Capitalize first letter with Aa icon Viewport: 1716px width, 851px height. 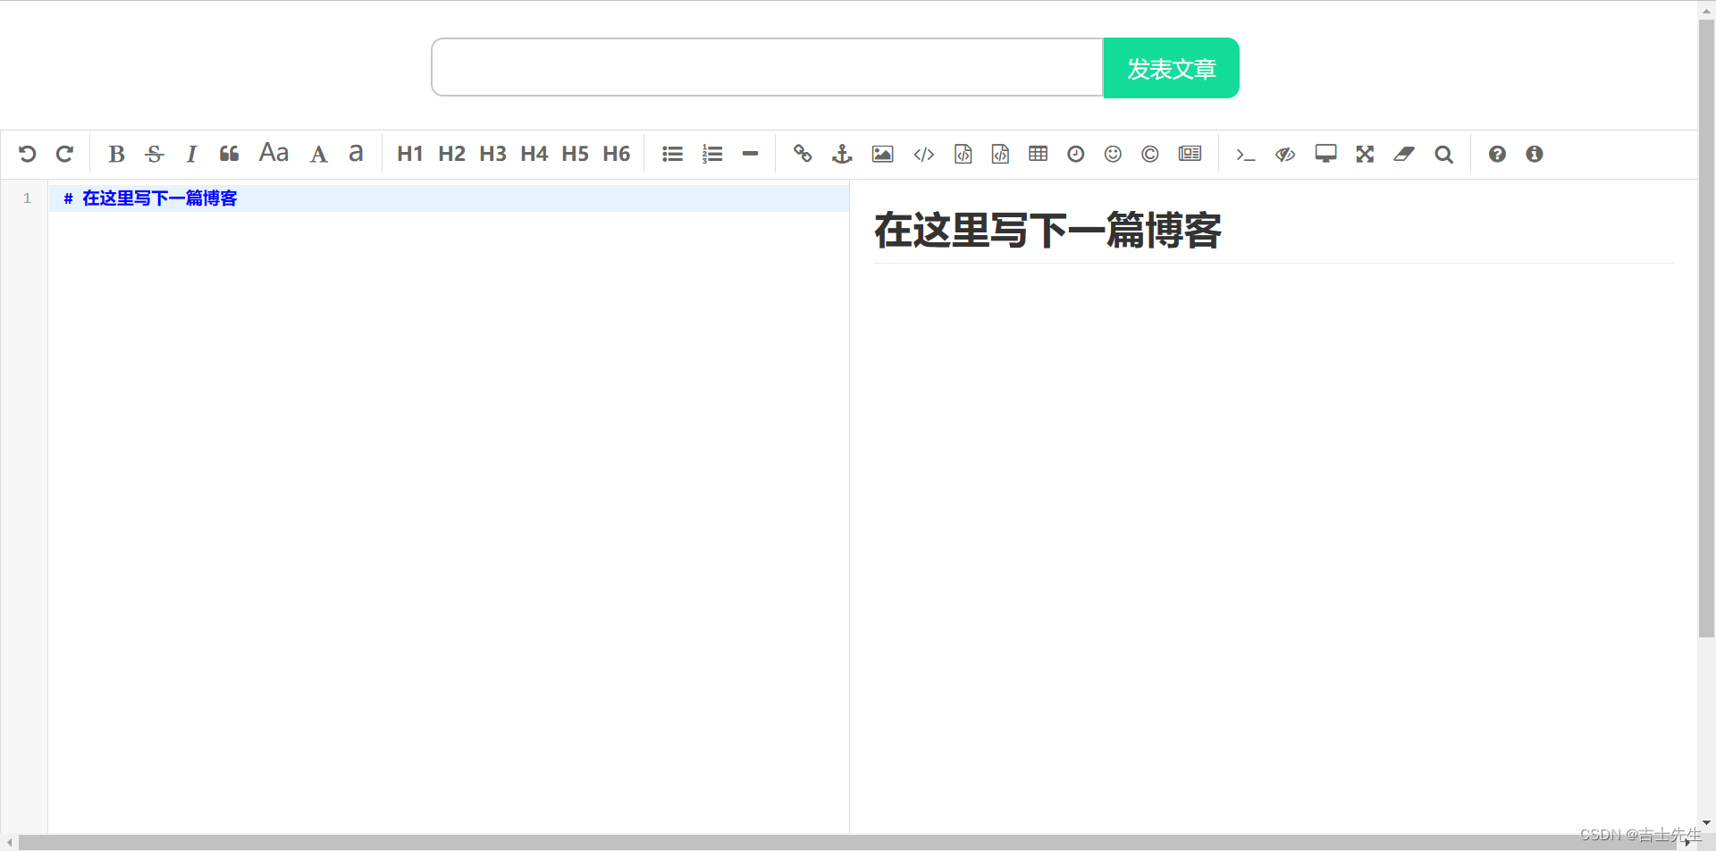coord(273,153)
